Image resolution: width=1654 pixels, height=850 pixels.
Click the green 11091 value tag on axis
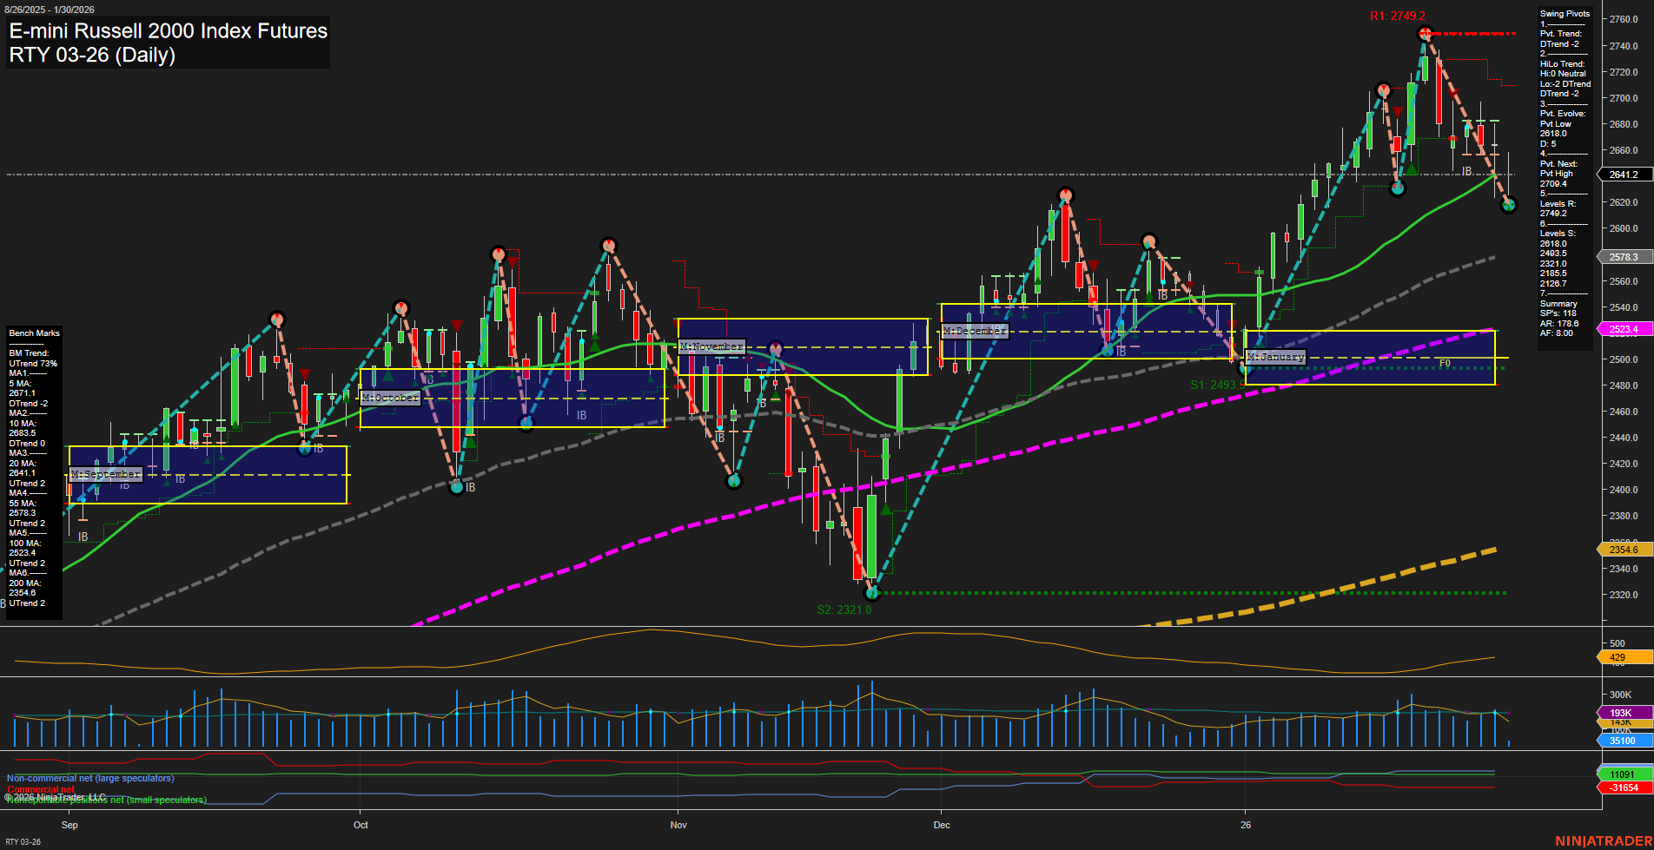click(x=1623, y=774)
